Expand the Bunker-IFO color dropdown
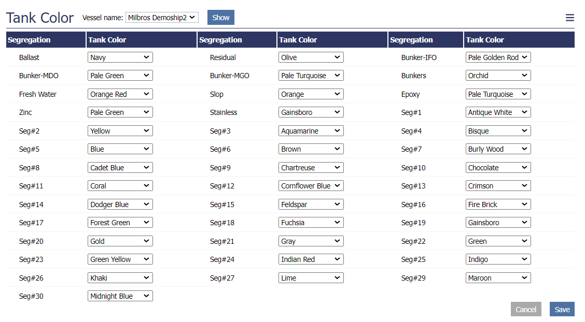This screenshot has width=585, height=322. [498, 57]
